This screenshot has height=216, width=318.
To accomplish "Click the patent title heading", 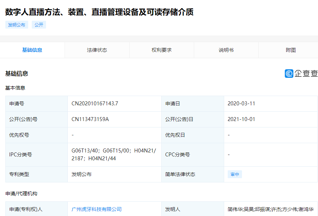I will point(99,12).
